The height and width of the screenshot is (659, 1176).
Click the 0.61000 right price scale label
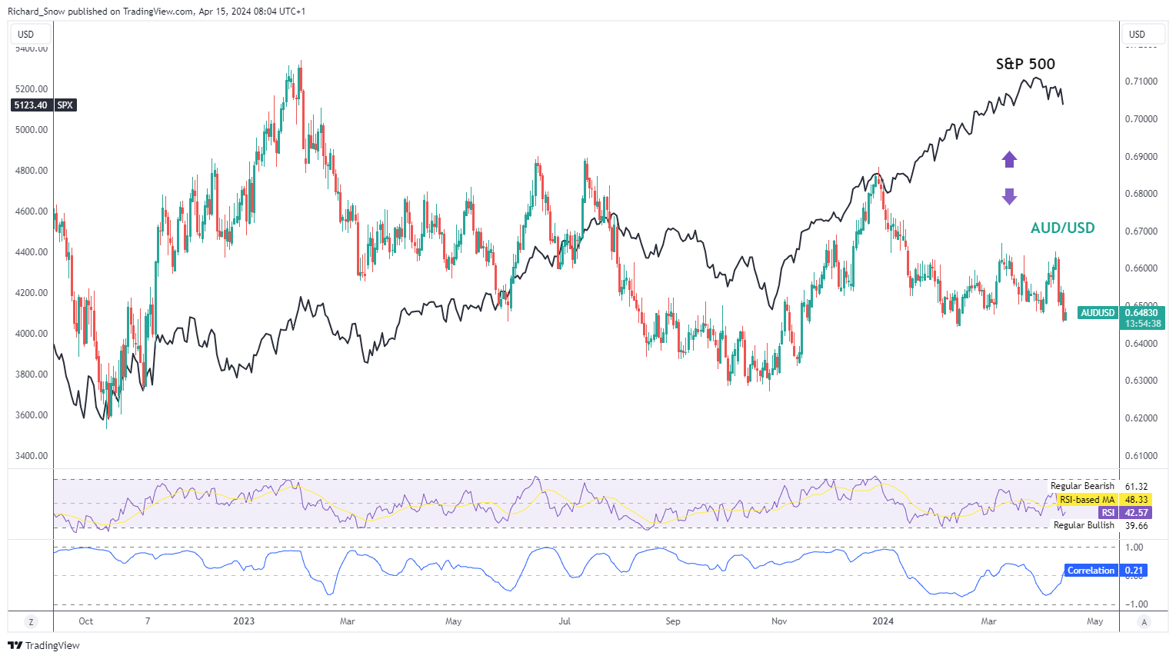point(1141,456)
